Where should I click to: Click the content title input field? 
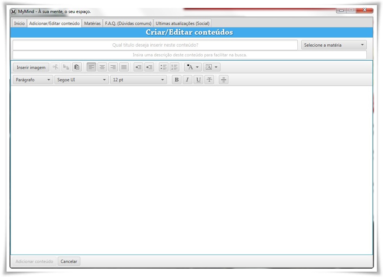[155, 45]
